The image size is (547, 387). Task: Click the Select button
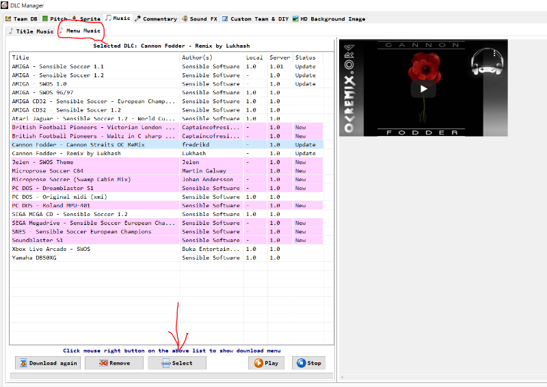coord(176,363)
